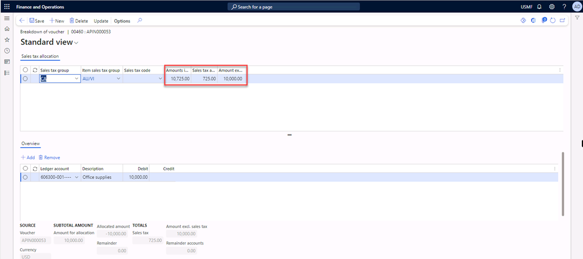Image resolution: width=583 pixels, height=259 pixels.
Task: Open the filter pane funnel icon
Action: [578, 17]
